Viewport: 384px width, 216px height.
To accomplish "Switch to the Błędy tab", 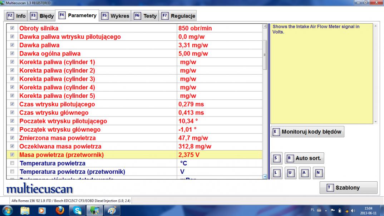I will click(x=43, y=16).
